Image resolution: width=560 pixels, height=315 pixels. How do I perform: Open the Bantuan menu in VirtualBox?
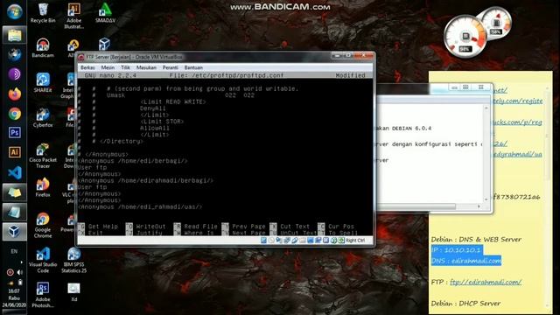(x=193, y=67)
